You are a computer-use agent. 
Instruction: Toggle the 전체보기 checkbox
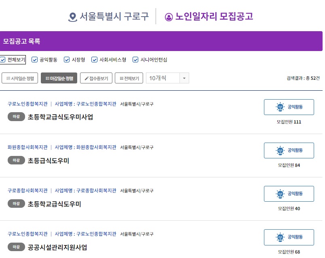[3, 60]
